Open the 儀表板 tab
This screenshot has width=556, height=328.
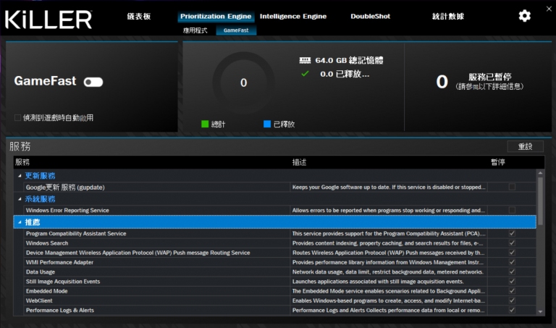pyautogui.click(x=139, y=17)
